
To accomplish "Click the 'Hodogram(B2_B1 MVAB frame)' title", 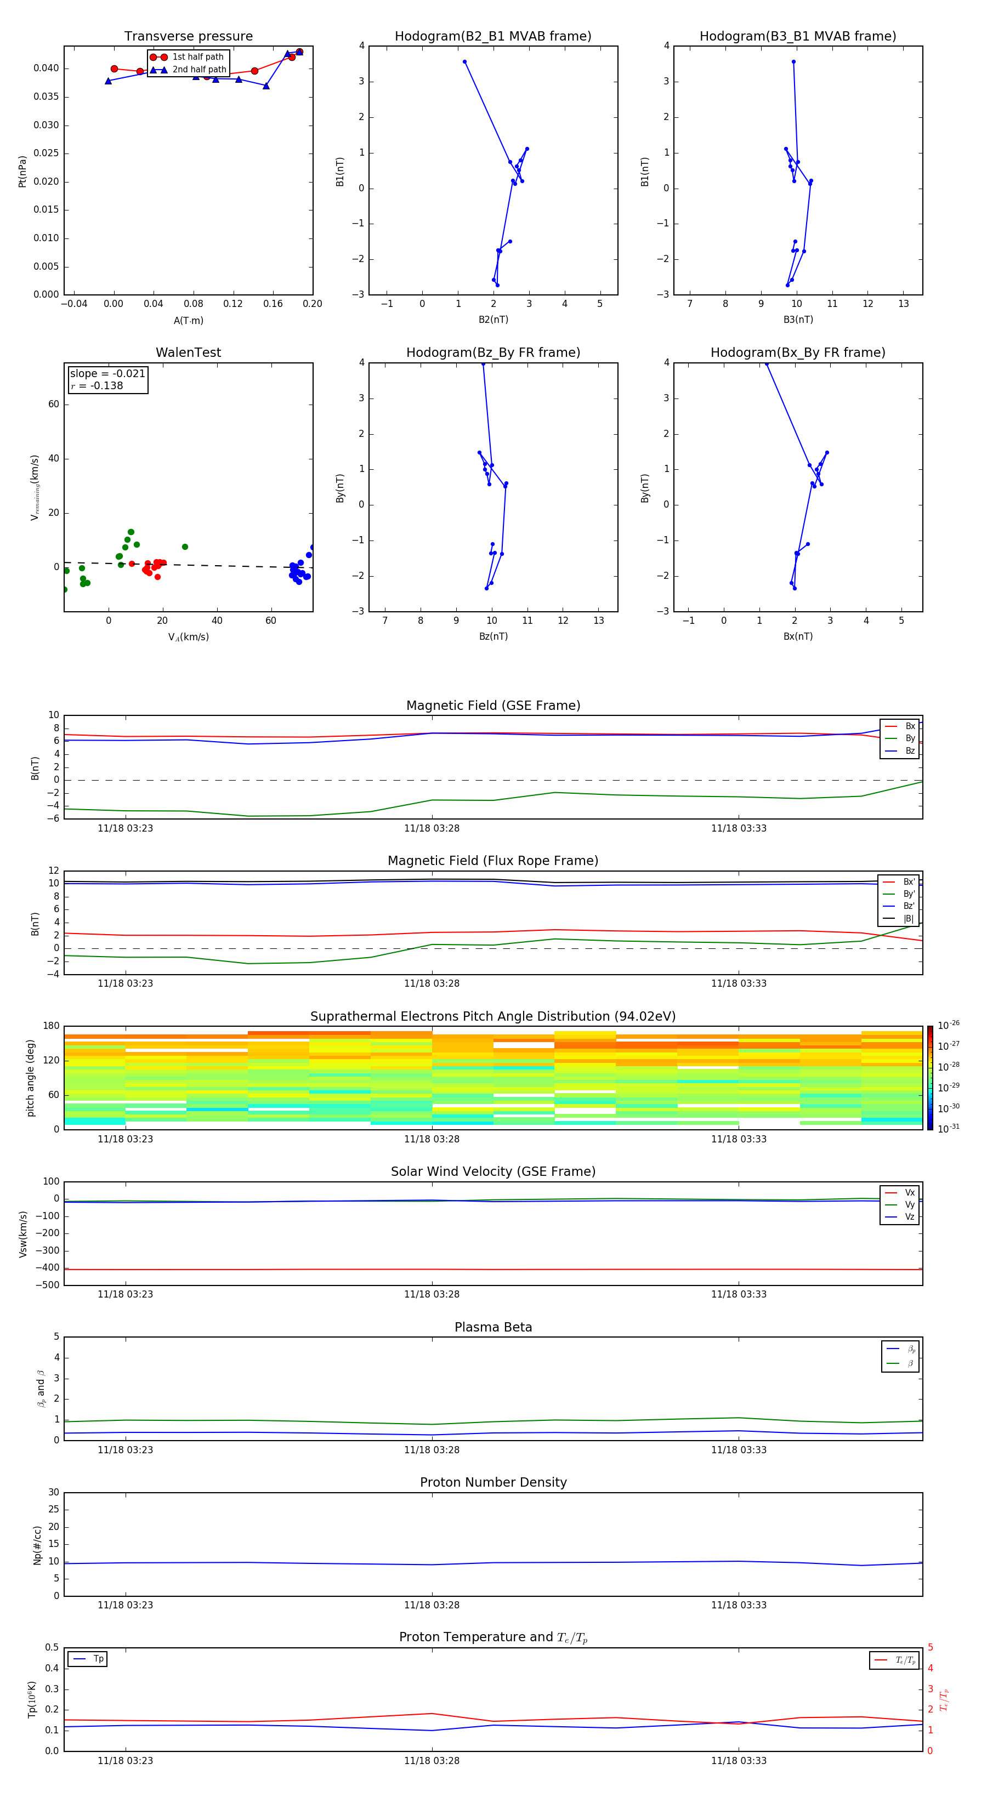I will tap(493, 37).
